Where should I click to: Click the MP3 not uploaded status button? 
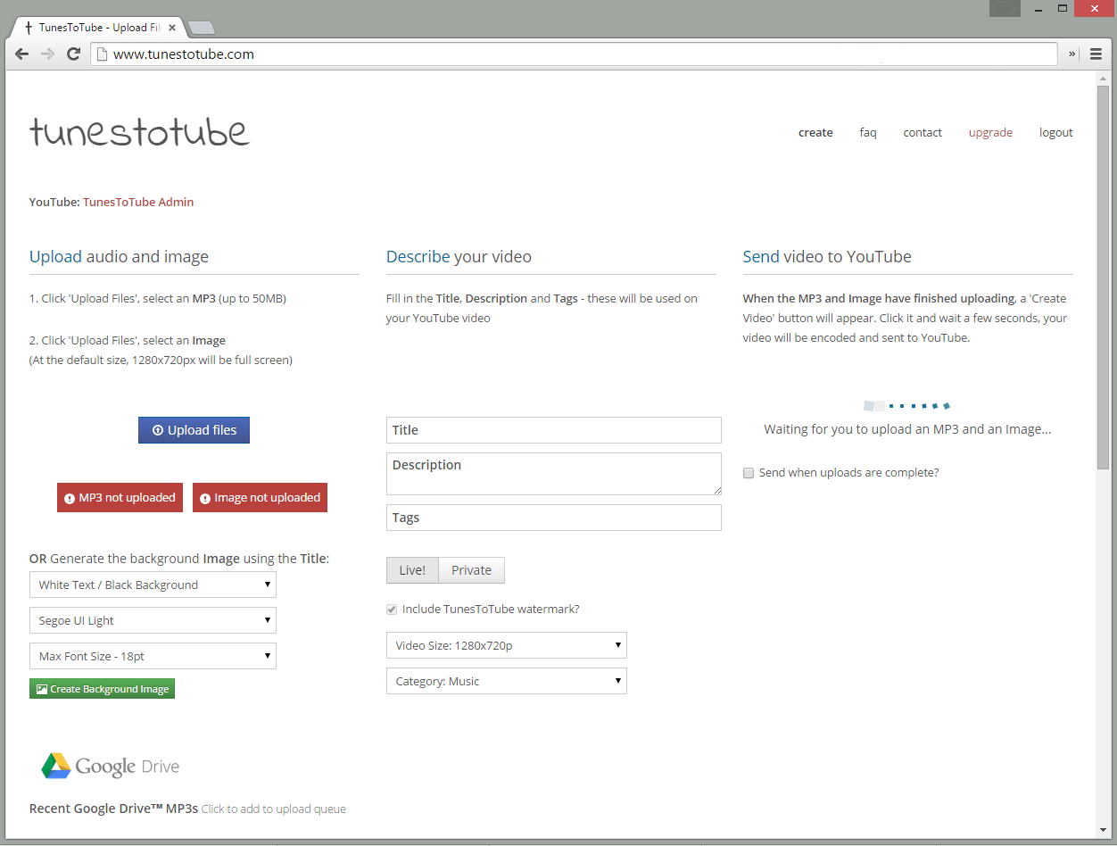(x=120, y=498)
